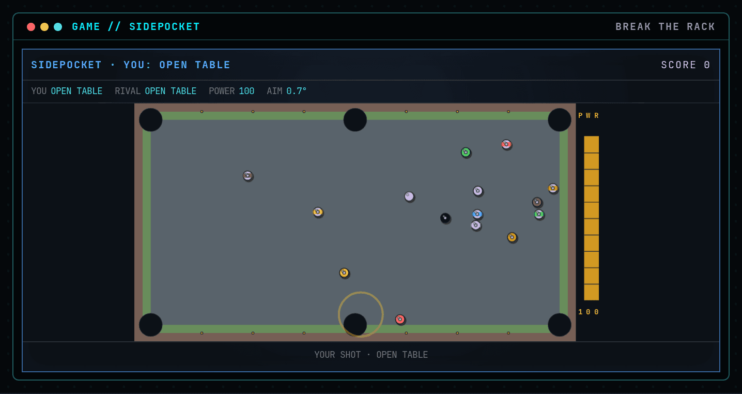Click the PWR label above the meter

coord(589,116)
